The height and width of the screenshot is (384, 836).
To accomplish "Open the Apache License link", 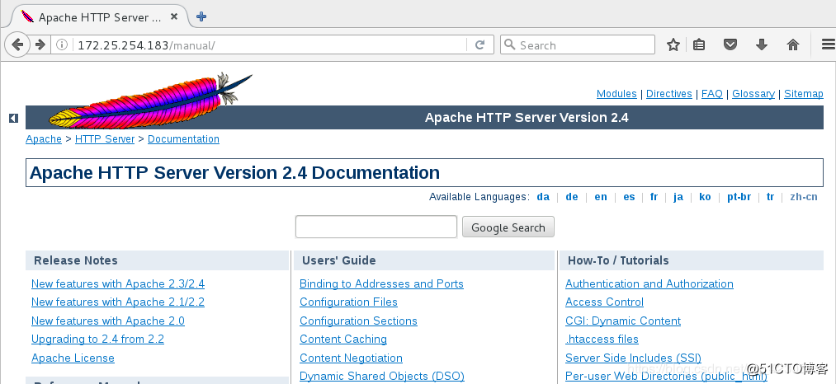I will click(73, 358).
